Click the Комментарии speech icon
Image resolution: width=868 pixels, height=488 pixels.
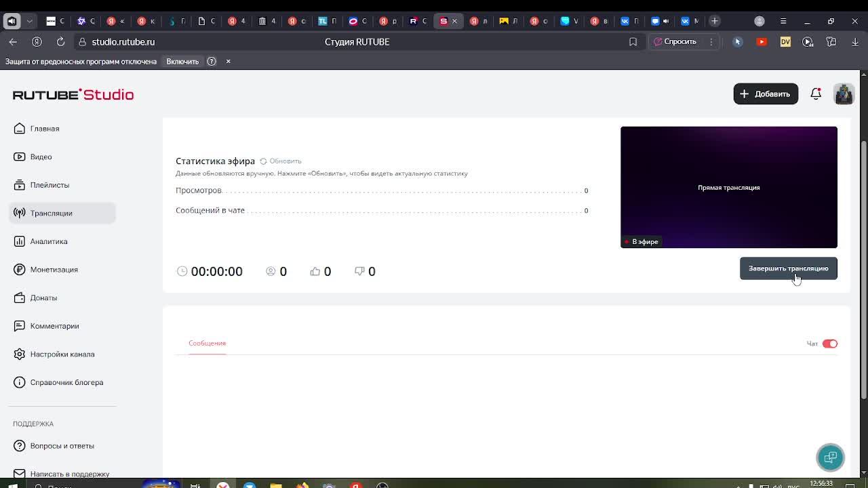(x=19, y=326)
